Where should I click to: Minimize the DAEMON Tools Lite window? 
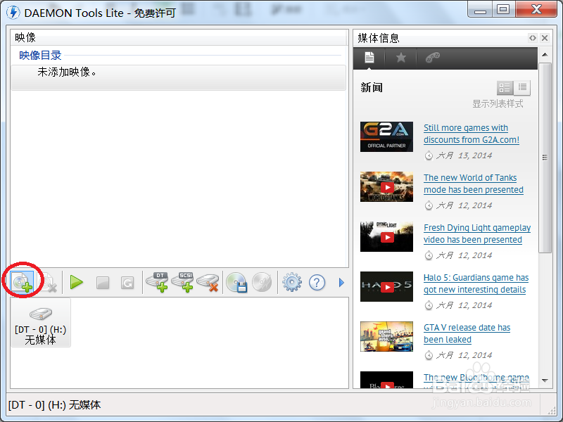[x=480, y=9]
